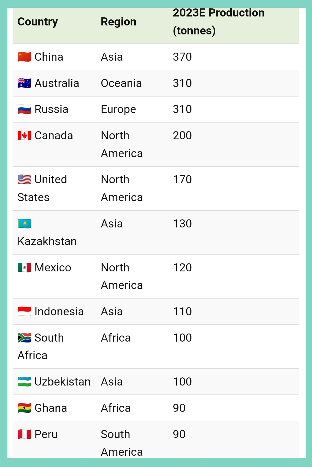Select the 2023E Production column header

[219, 22]
